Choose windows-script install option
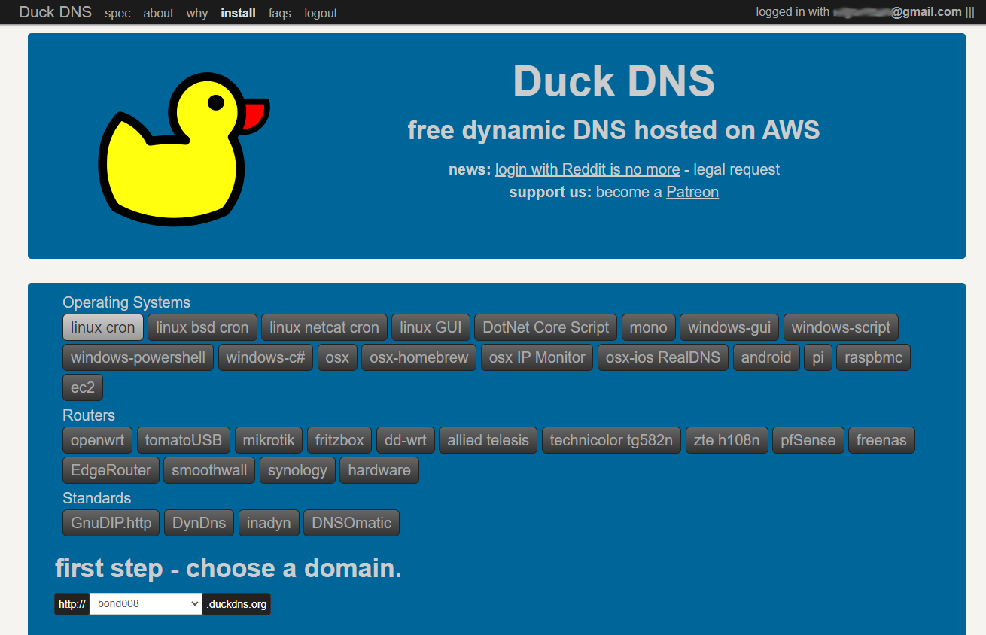 click(841, 327)
